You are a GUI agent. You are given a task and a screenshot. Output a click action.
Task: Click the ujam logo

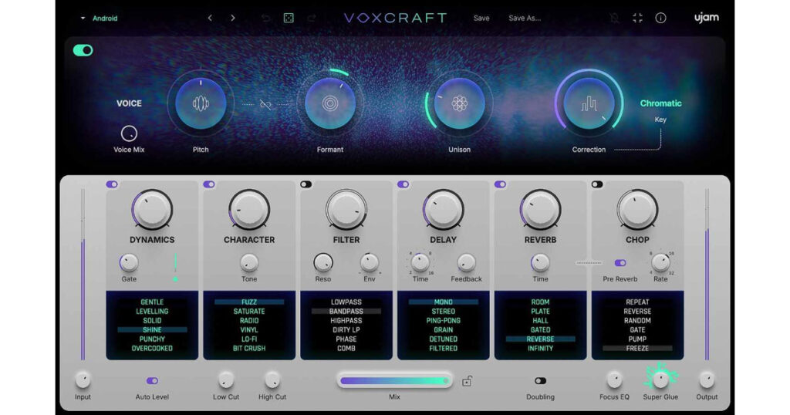coord(707,18)
